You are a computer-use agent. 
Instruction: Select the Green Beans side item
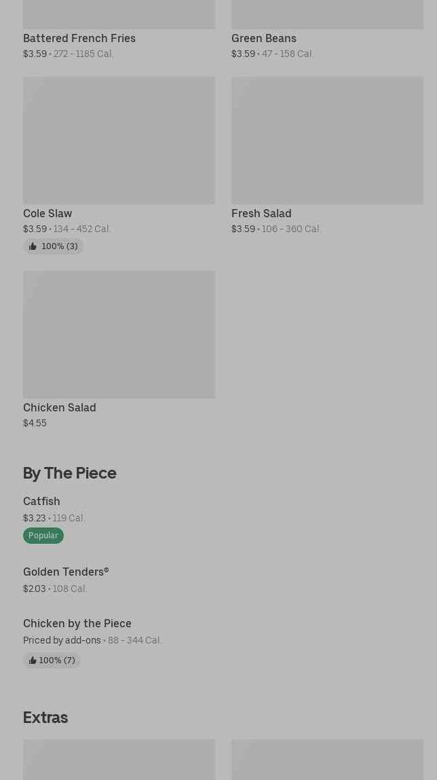click(264, 38)
